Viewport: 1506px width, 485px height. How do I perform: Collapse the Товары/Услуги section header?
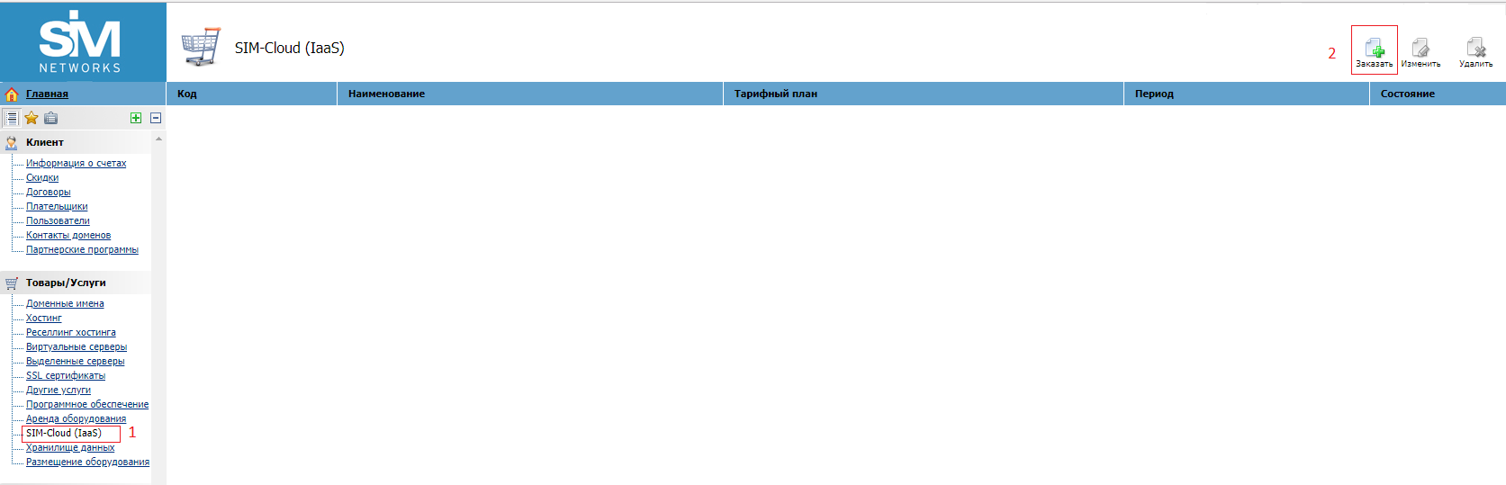tap(66, 283)
